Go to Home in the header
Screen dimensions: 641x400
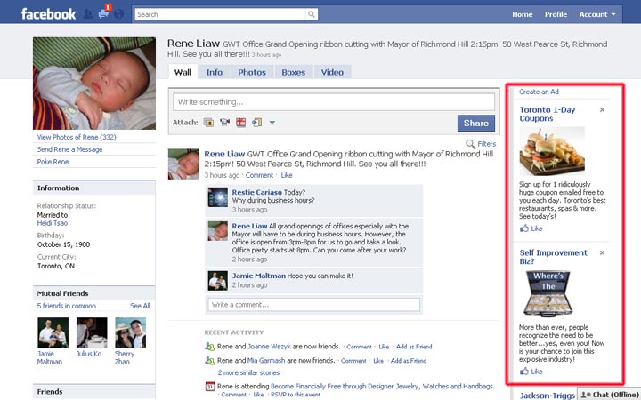coord(523,14)
